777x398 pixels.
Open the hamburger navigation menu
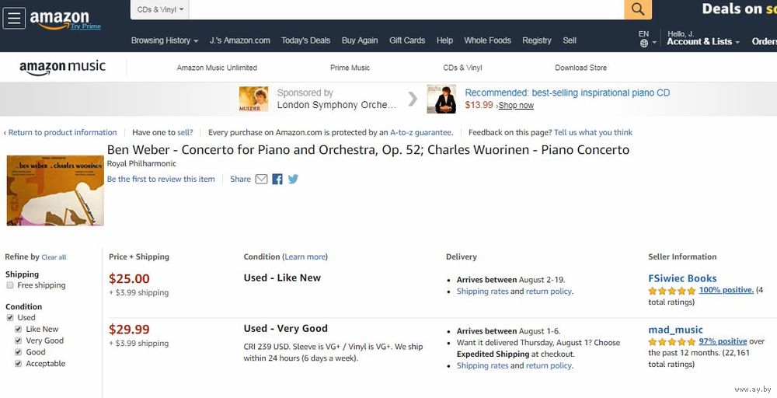tap(14, 19)
